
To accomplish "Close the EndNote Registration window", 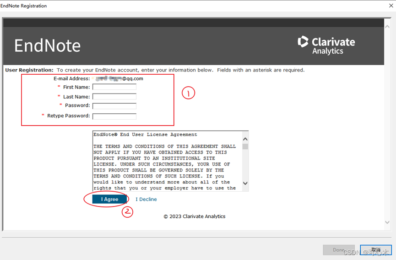I will (x=391, y=6).
